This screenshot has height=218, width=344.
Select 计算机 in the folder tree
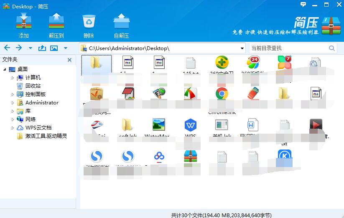click(x=33, y=78)
